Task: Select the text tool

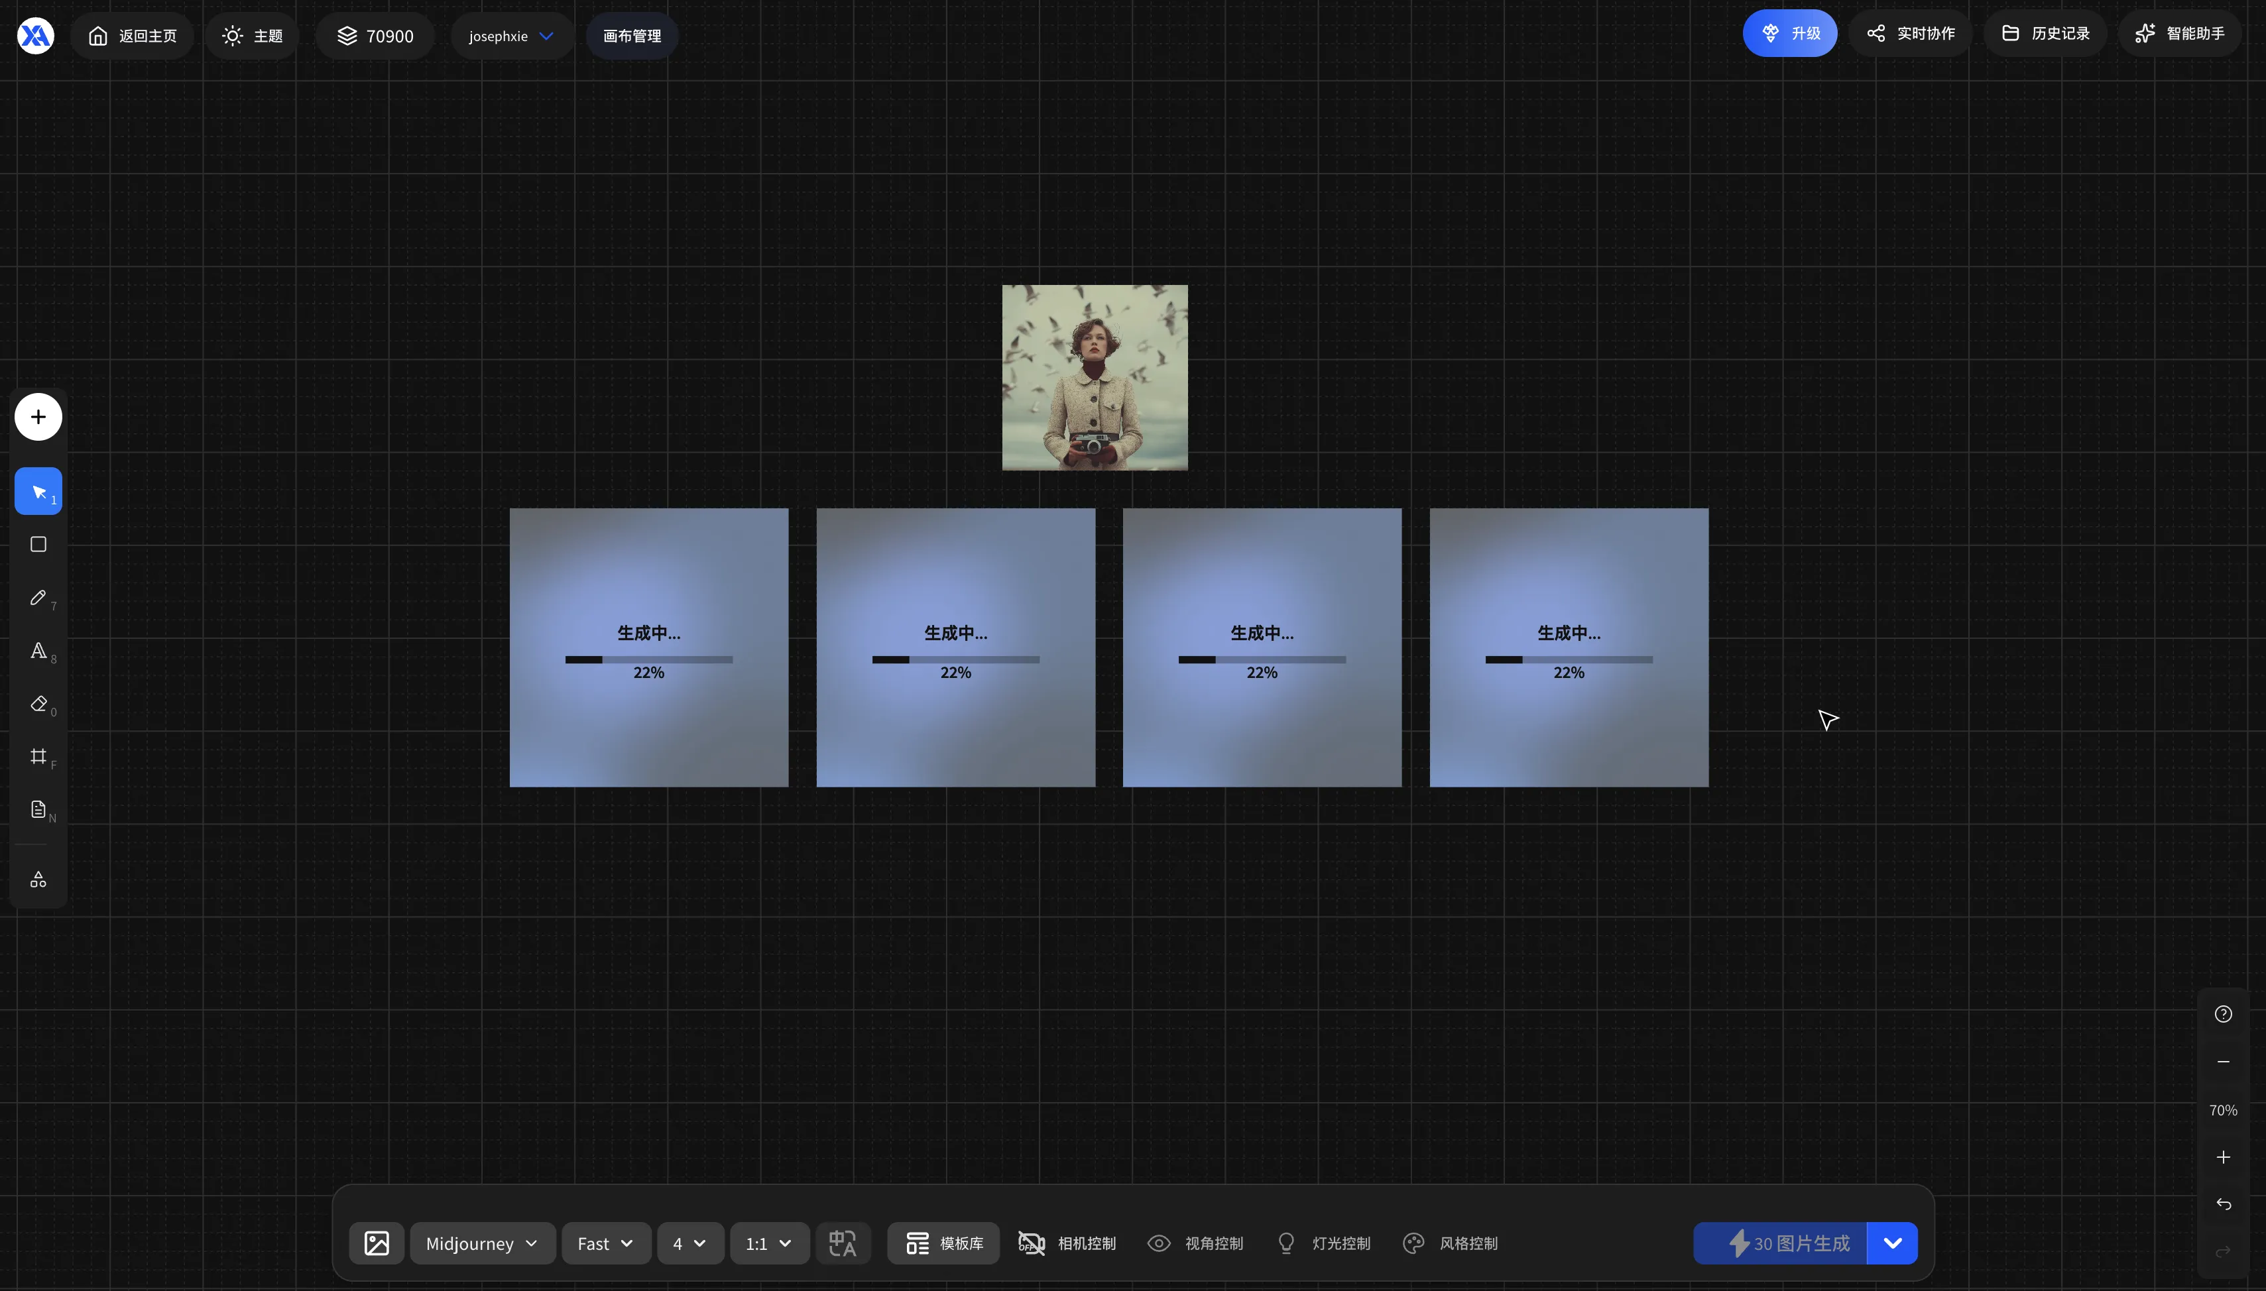Action: 38,651
